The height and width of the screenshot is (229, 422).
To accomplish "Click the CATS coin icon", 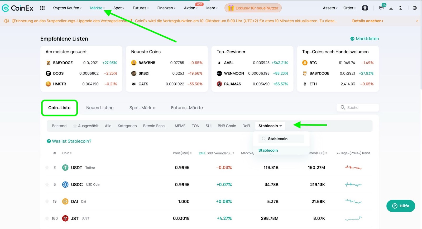I will point(134,84).
